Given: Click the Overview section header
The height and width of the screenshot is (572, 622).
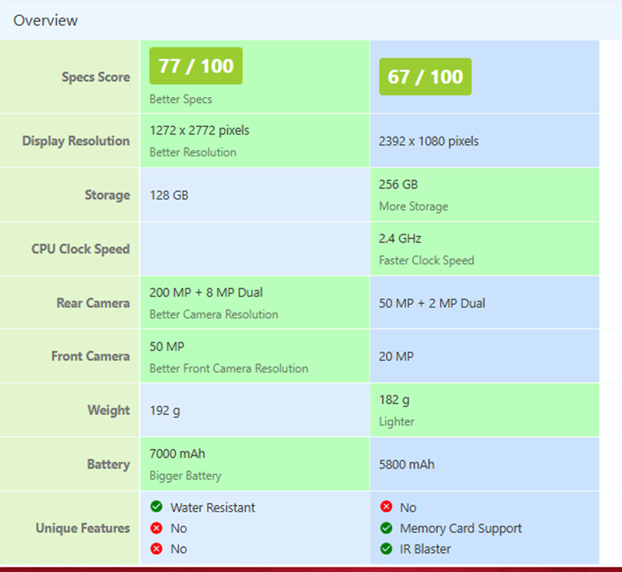Looking at the screenshot, I should (46, 20).
